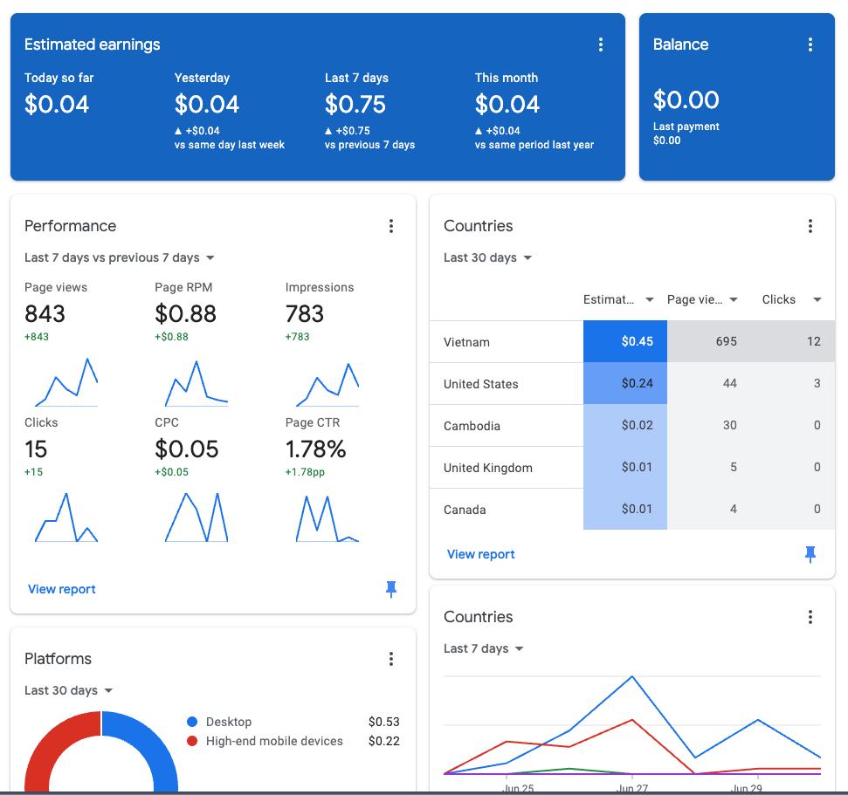Select the United Kingdom row label
Screen dimensions: 848x795
pos(488,468)
